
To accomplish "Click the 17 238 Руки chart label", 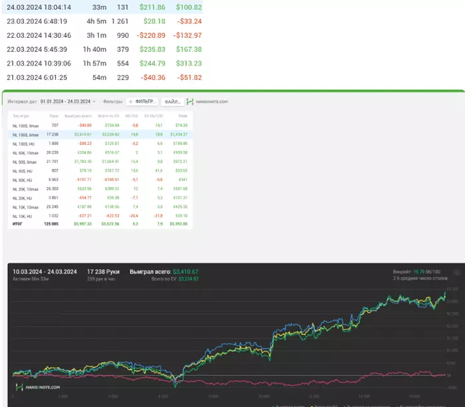I will pos(103,271).
